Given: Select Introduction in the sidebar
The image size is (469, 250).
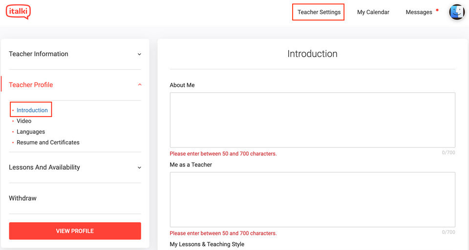Looking at the screenshot, I should pyautogui.click(x=32, y=110).
